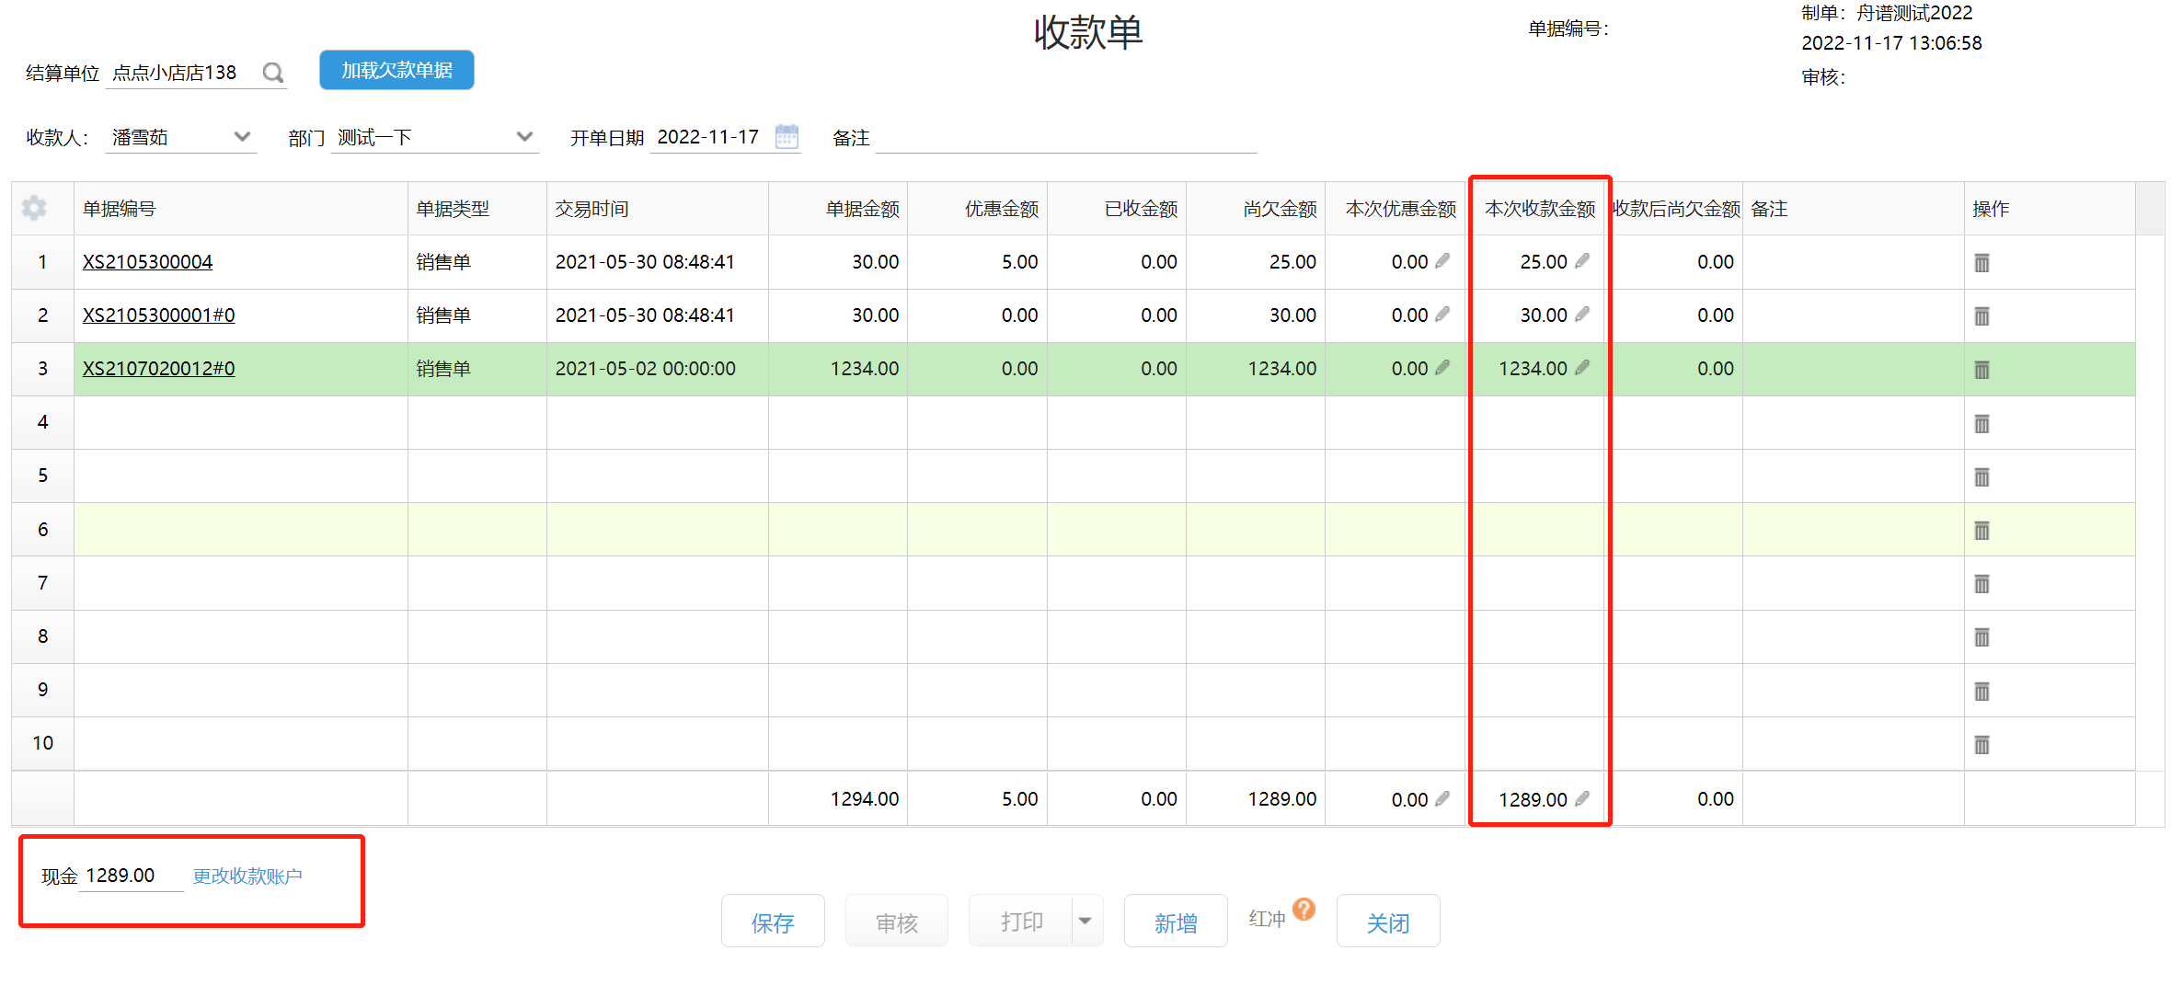Click the 新增 button

pyautogui.click(x=1176, y=922)
